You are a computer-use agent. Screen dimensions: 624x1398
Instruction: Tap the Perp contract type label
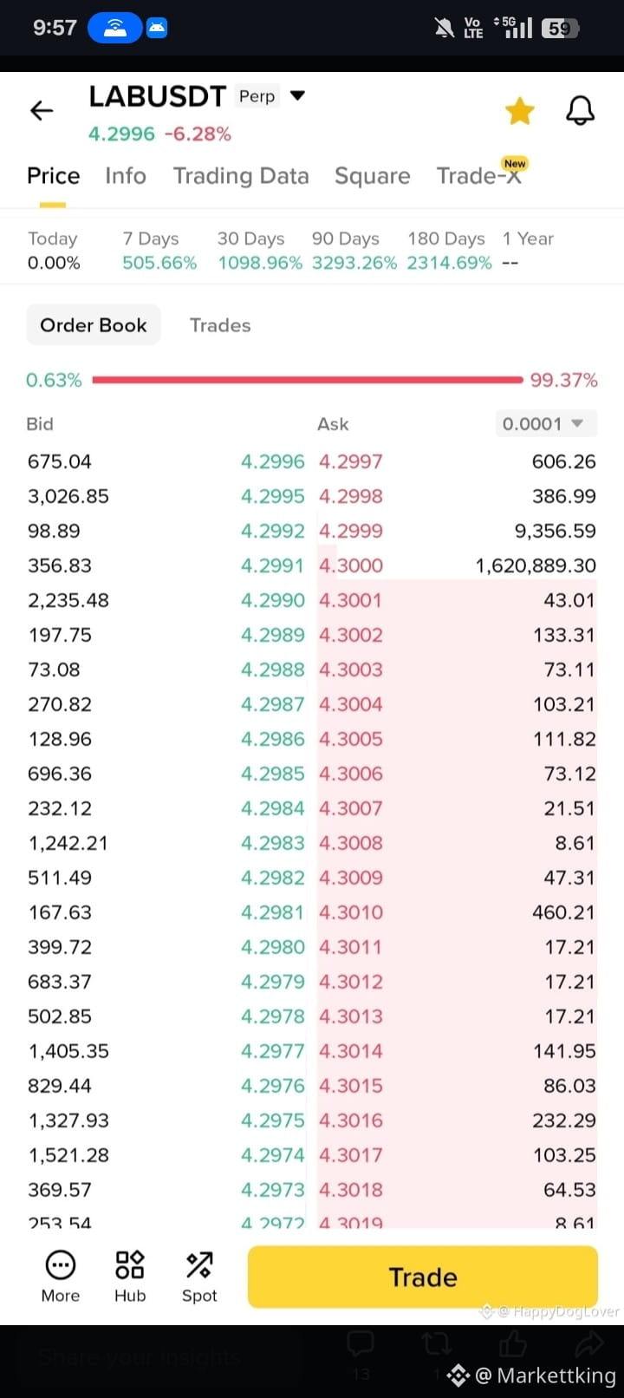(257, 96)
